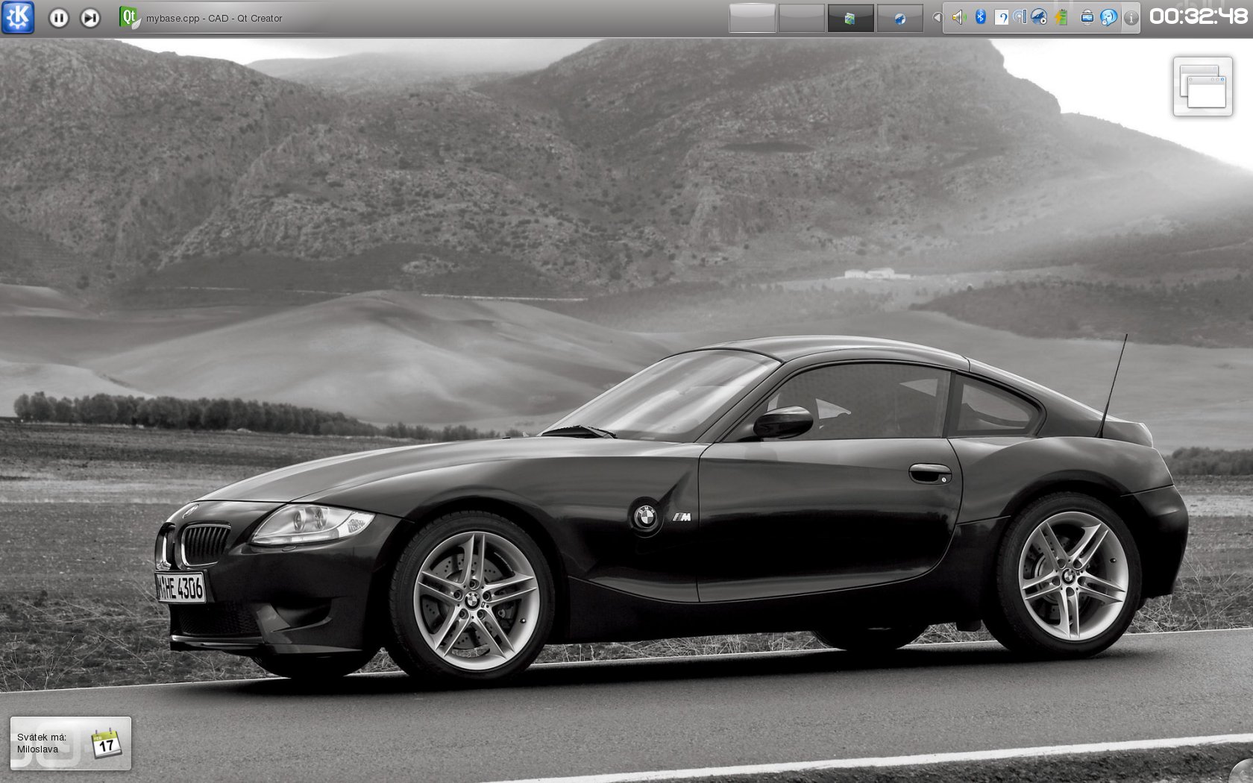Open the chat messenger tray icon
This screenshot has height=783, width=1253.
click(x=1109, y=17)
